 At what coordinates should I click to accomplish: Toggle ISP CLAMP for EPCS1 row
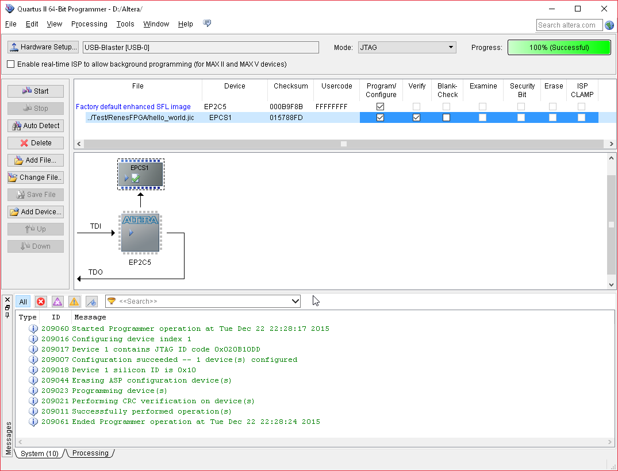(x=581, y=117)
